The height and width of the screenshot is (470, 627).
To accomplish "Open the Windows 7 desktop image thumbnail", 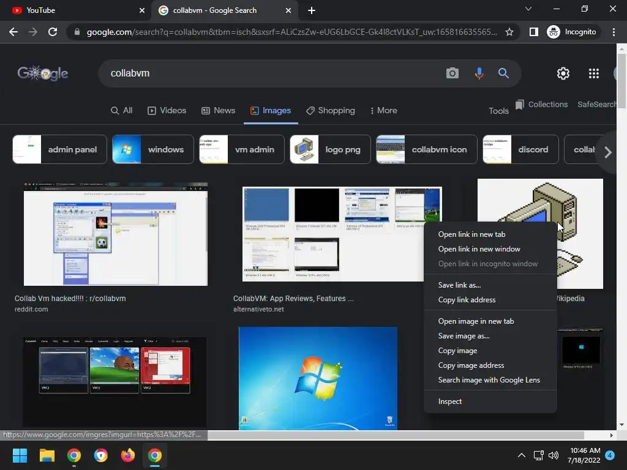I will coord(318,378).
